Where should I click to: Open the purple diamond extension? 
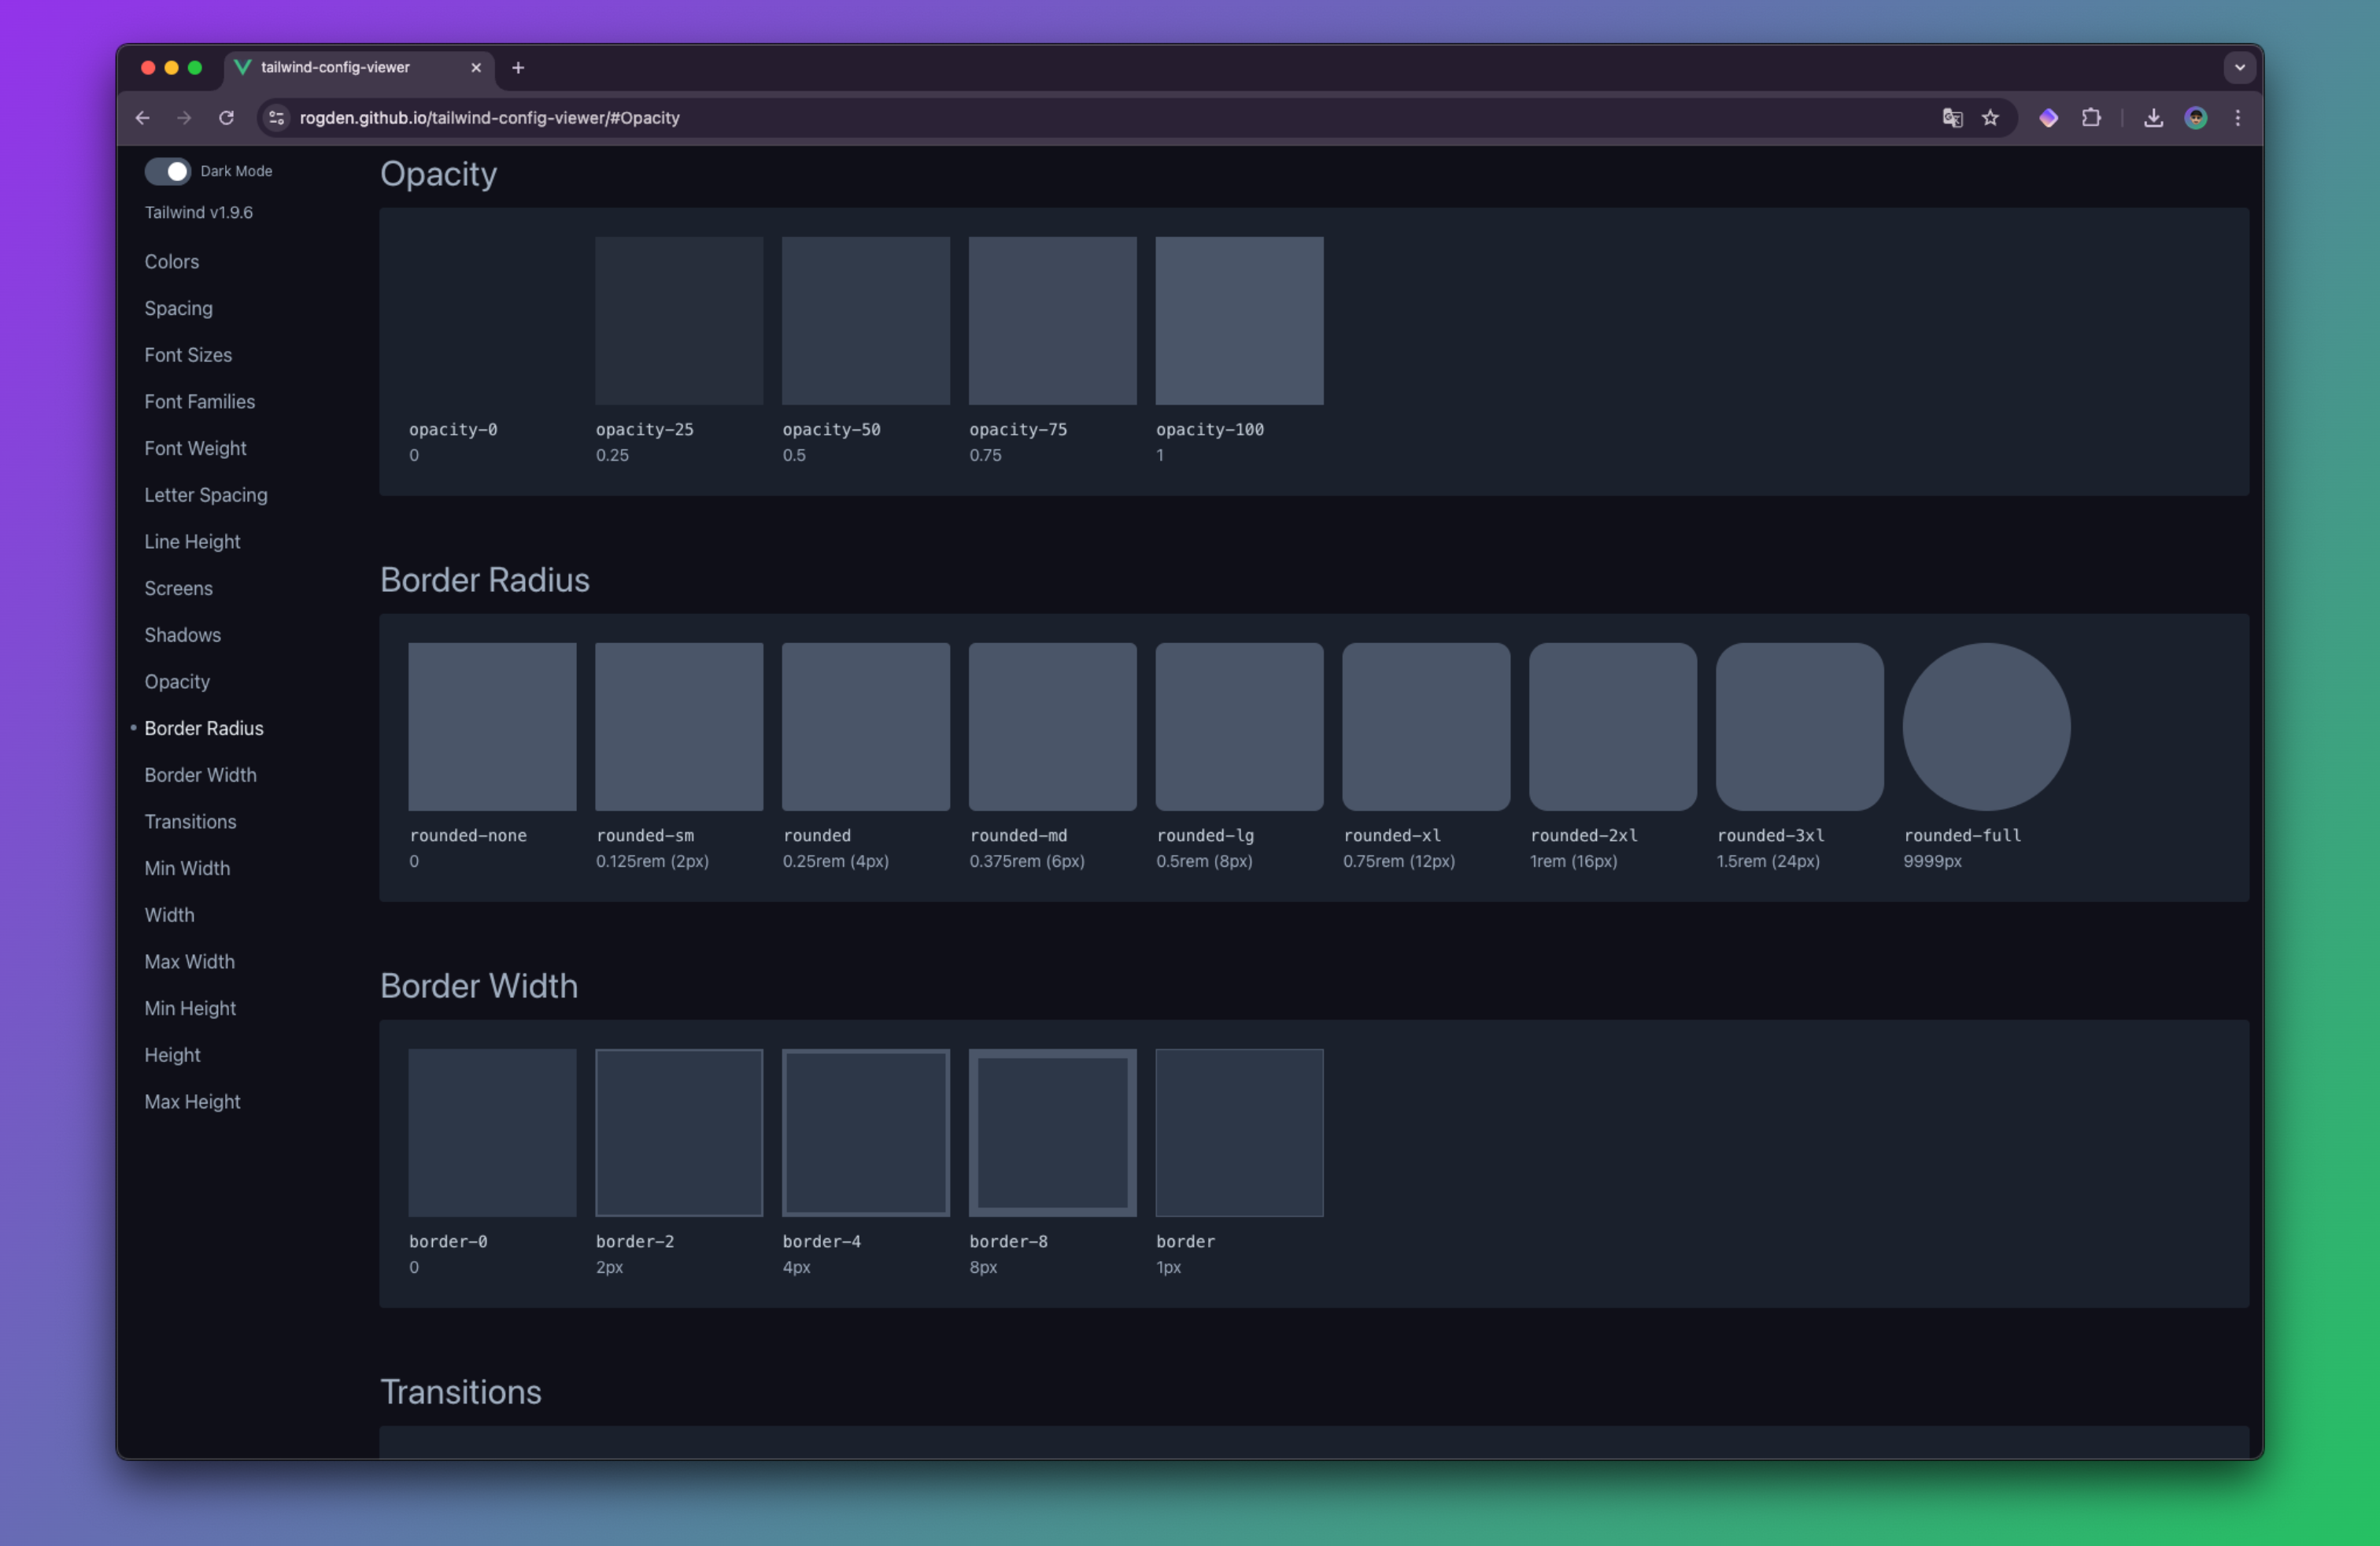2048,118
